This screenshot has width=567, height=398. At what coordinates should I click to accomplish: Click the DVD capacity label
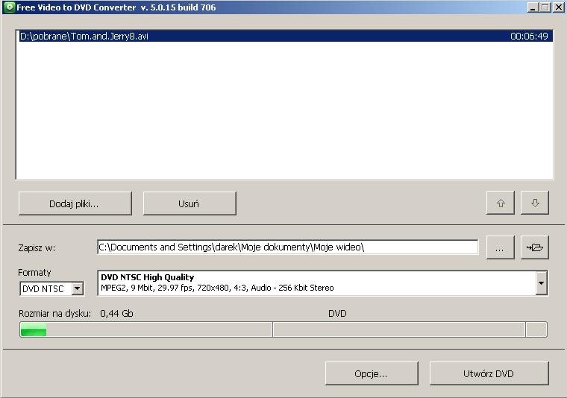click(x=337, y=313)
